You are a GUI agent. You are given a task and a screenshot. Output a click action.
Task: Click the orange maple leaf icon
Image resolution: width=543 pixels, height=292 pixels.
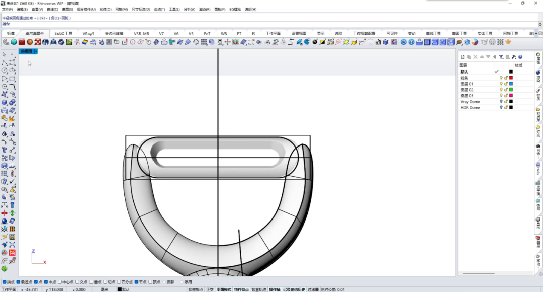[x=508, y=42]
